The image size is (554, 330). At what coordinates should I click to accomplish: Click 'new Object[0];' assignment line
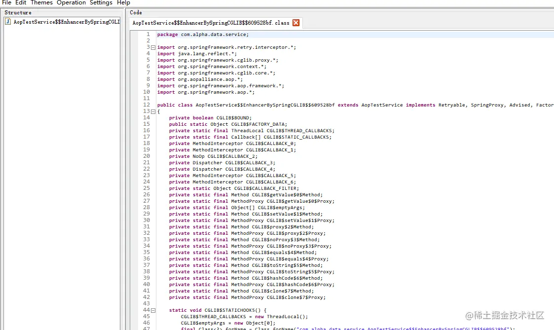[228, 323]
